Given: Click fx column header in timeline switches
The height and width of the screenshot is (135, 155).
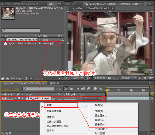Looking at the screenshot, I should (x=63, y=94).
